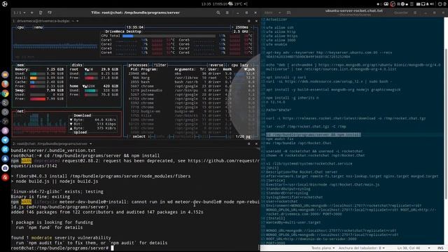
Task: Click the Guardar button in text editor
Action: pyautogui.click(x=401, y=13)
